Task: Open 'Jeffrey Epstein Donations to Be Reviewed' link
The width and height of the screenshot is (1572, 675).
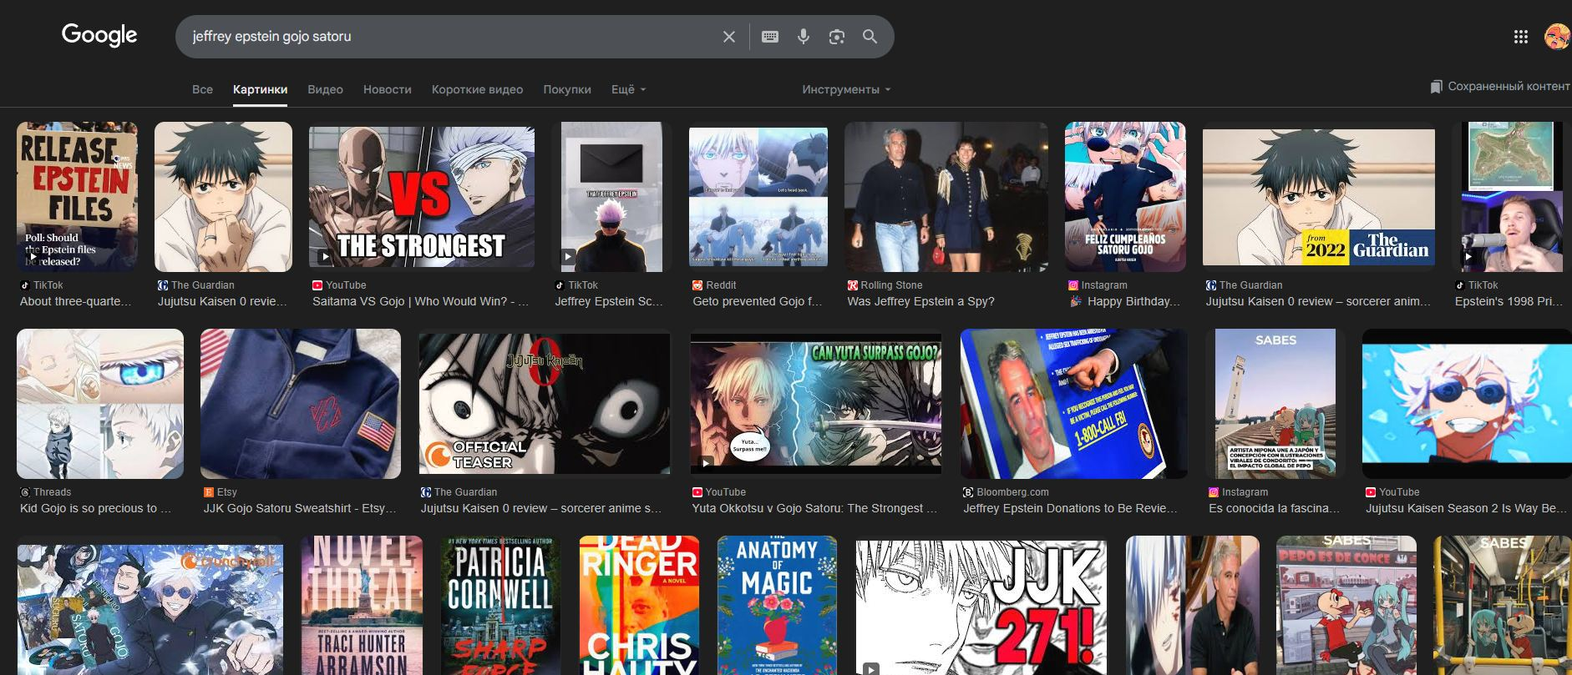Action: [x=1070, y=508]
